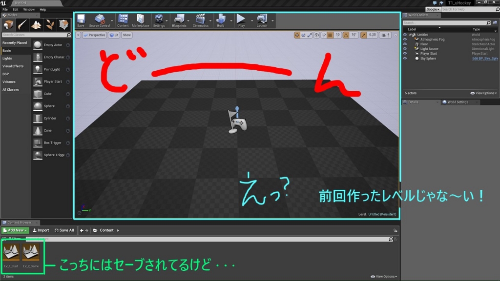This screenshot has width=500, height=281.
Task: Select the Paint mode brush icon
Action: pyautogui.click(x=22, y=24)
